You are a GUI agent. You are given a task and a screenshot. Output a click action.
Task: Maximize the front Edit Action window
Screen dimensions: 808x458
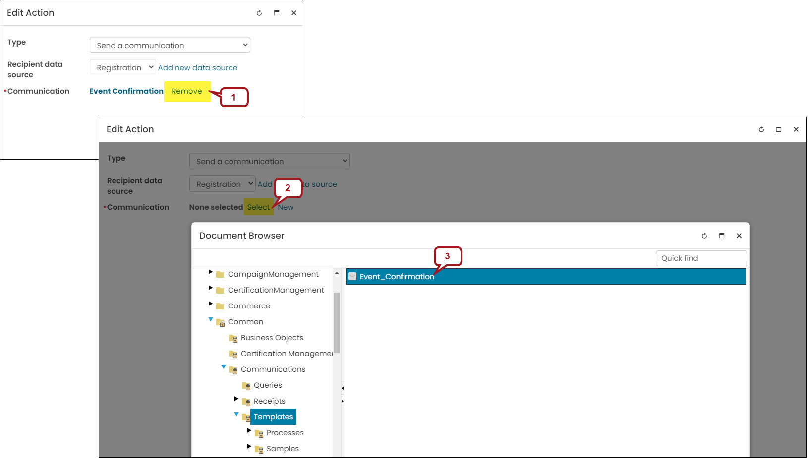(779, 129)
